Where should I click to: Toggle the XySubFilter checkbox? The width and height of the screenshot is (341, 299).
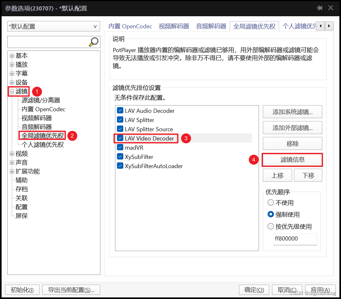coord(120,156)
